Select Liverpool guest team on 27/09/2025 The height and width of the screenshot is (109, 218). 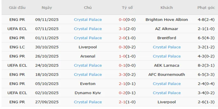pyautogui.click(x=166, y=102)
